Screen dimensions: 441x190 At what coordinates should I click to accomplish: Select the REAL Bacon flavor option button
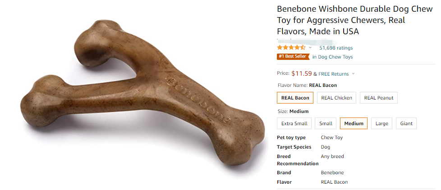click(x=295, y=98)
